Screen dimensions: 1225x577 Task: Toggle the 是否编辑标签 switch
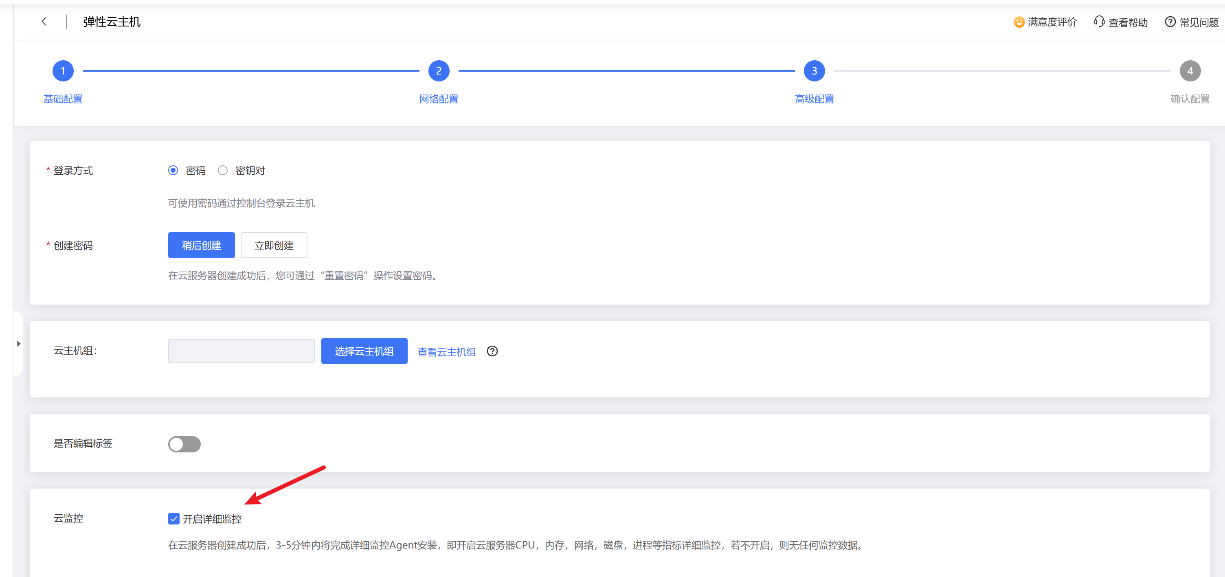coord(184,444)
